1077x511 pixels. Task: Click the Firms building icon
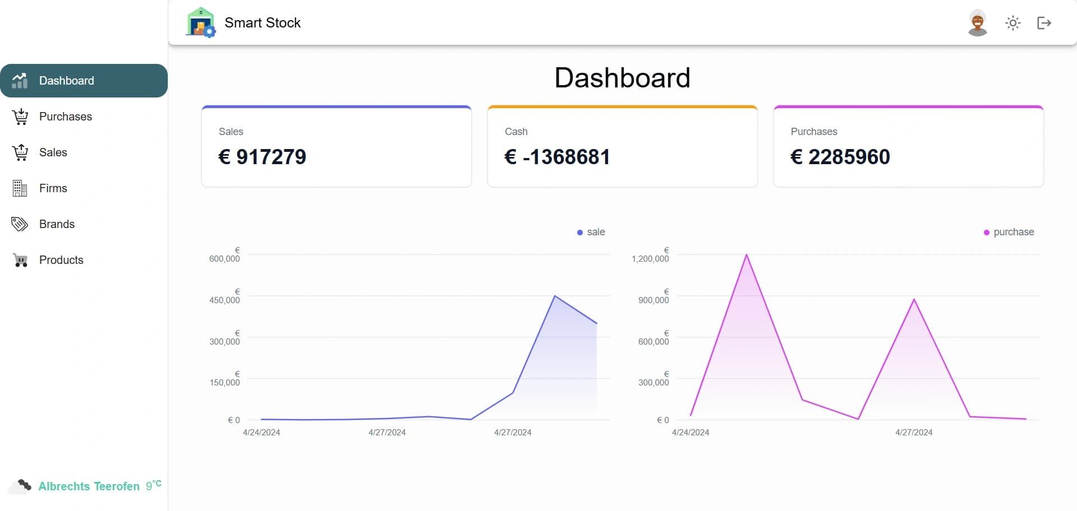20,188
